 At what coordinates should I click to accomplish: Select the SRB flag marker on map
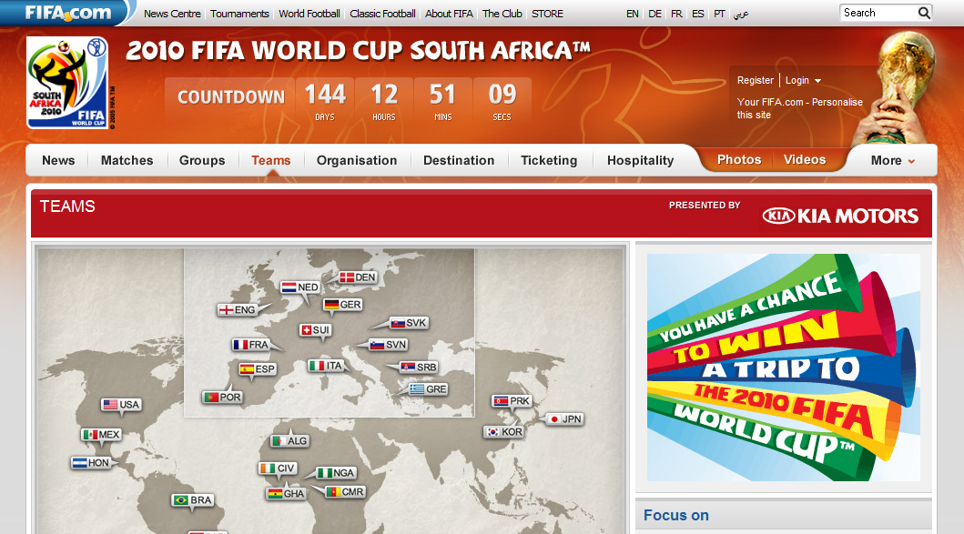[x=419, y=367]
